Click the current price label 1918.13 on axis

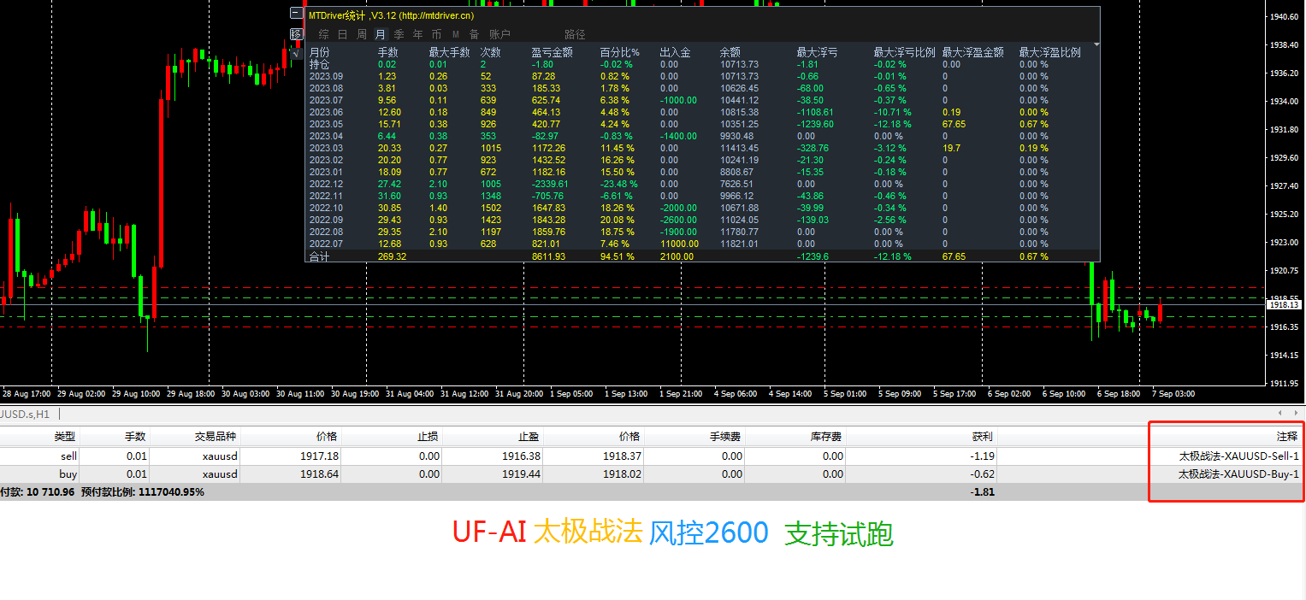[1284, 304]
